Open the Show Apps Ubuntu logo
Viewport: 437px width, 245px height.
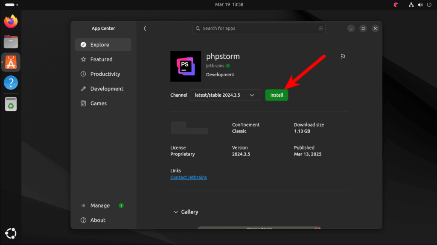coord(11,233)
